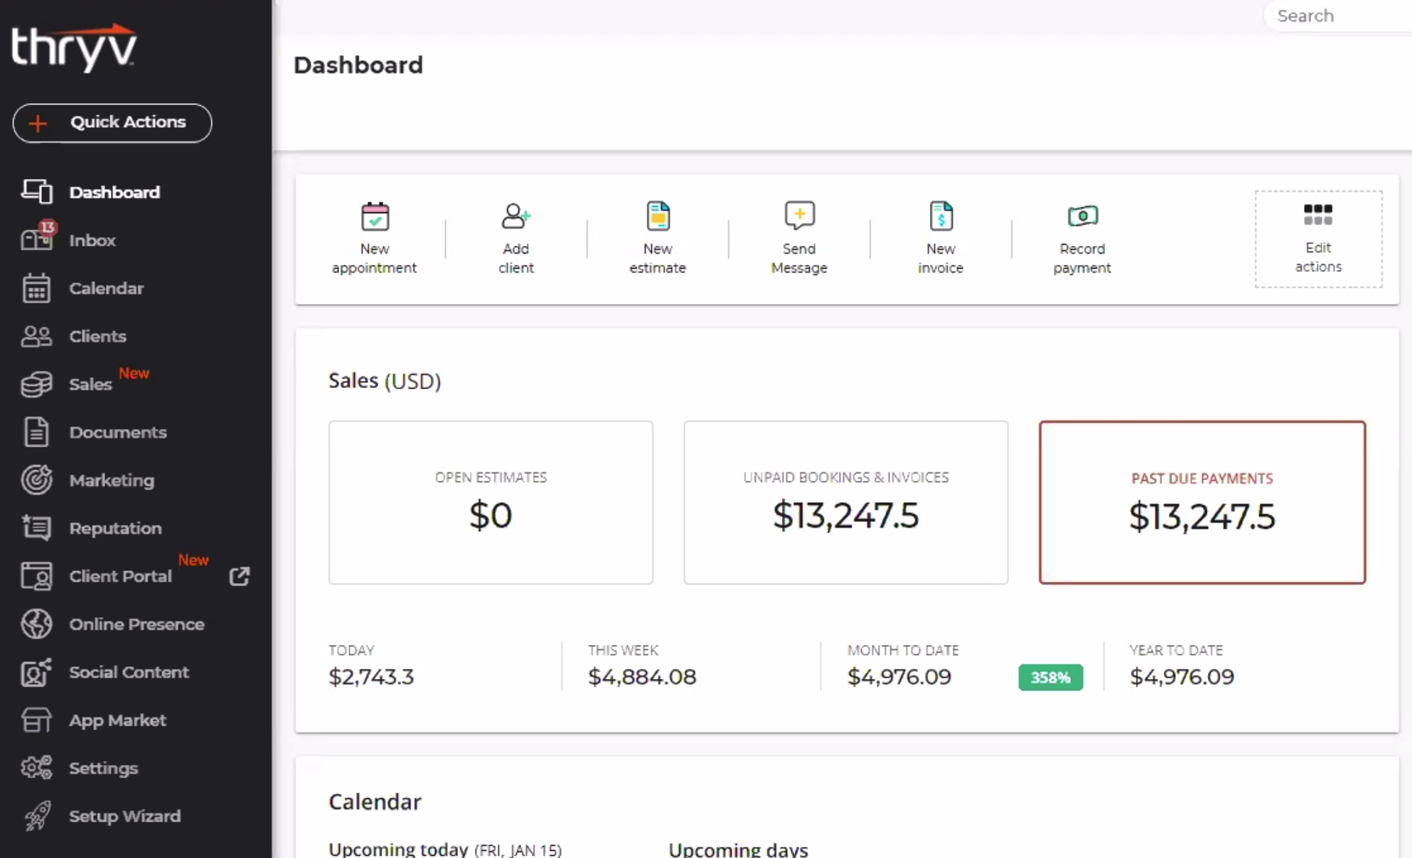This screenshot has width=1412, height=858.
Task: Open the Sales section marked New
Action: click(x=90, y=384)
